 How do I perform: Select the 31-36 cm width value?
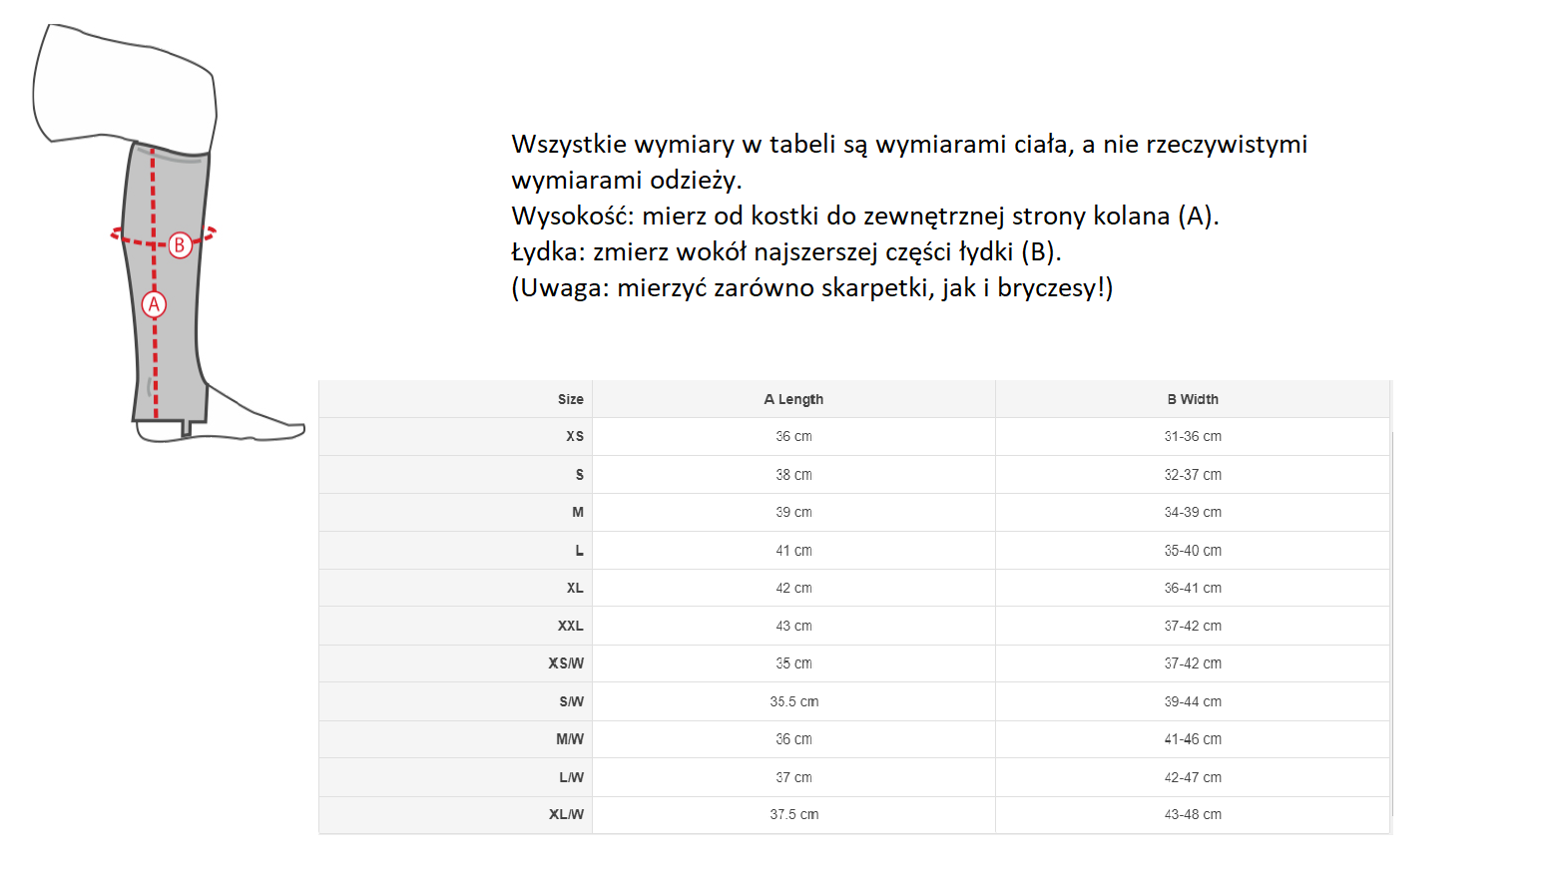pos(1193,436)
